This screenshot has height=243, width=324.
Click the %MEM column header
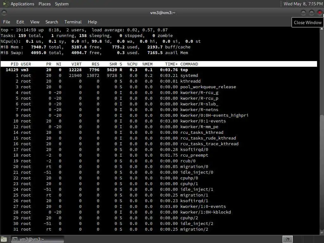coord(147,64)
